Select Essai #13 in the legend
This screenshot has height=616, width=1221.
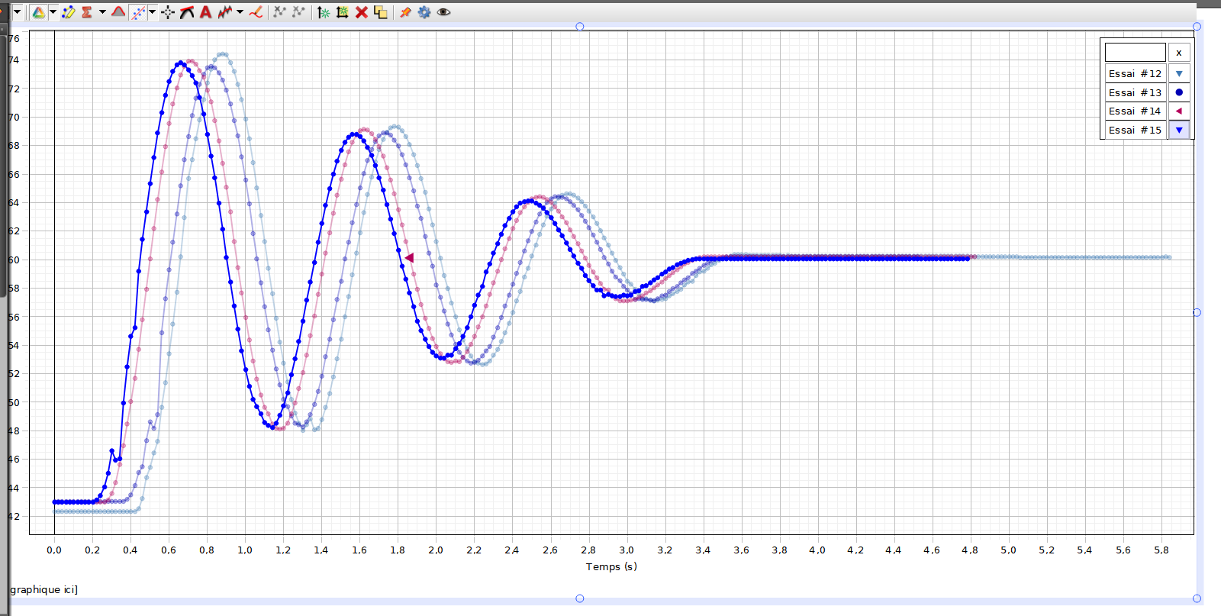(1135, 92)
